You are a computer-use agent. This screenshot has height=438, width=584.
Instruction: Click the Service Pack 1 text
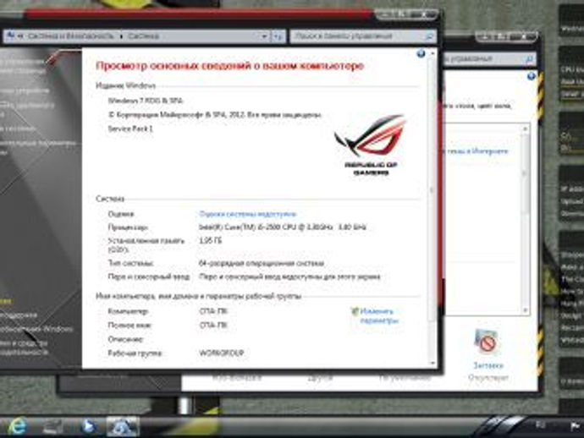click(130, 129)
